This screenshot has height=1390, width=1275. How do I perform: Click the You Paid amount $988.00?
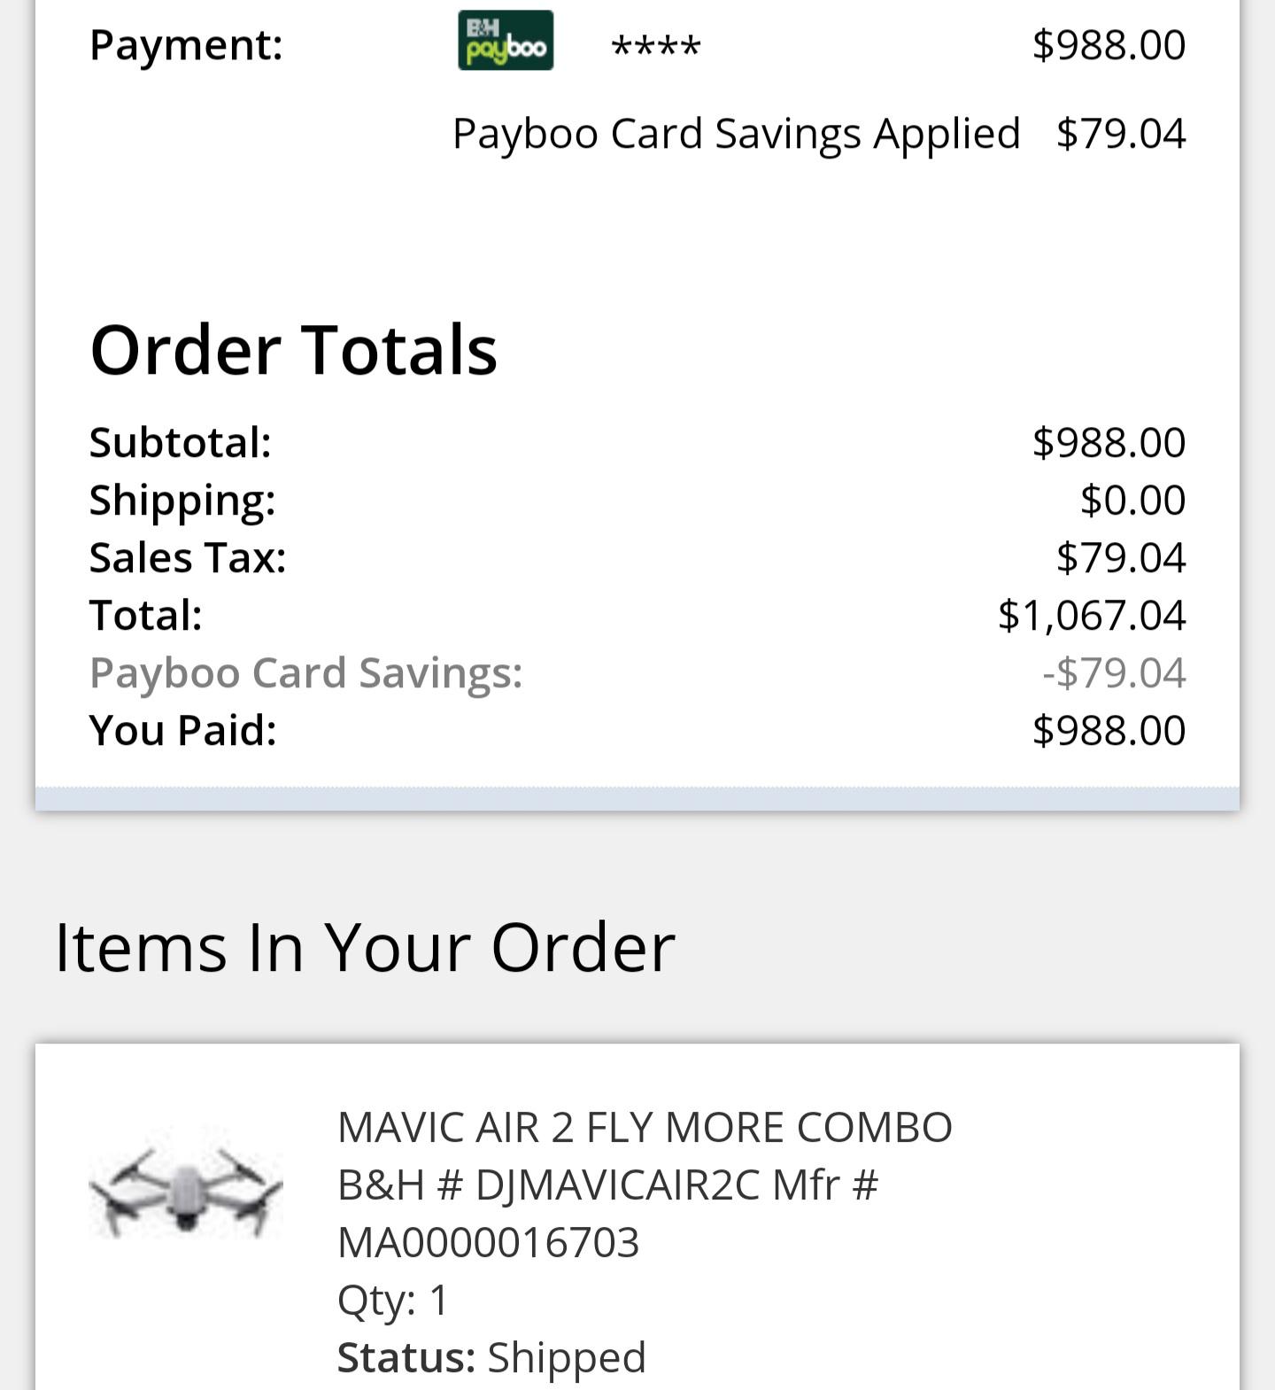click(1109, 730)
